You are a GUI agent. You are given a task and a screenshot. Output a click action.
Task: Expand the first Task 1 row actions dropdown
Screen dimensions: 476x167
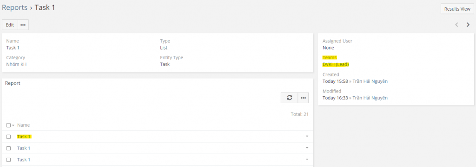[307, 136]
